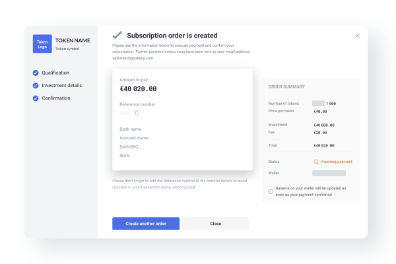
Task: Click the green success checkmark icon
Action: coord(117,35)
